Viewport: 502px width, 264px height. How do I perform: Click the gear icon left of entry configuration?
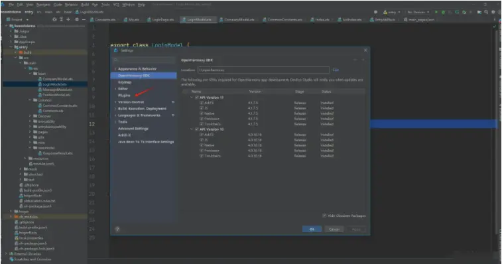[375, 12]
